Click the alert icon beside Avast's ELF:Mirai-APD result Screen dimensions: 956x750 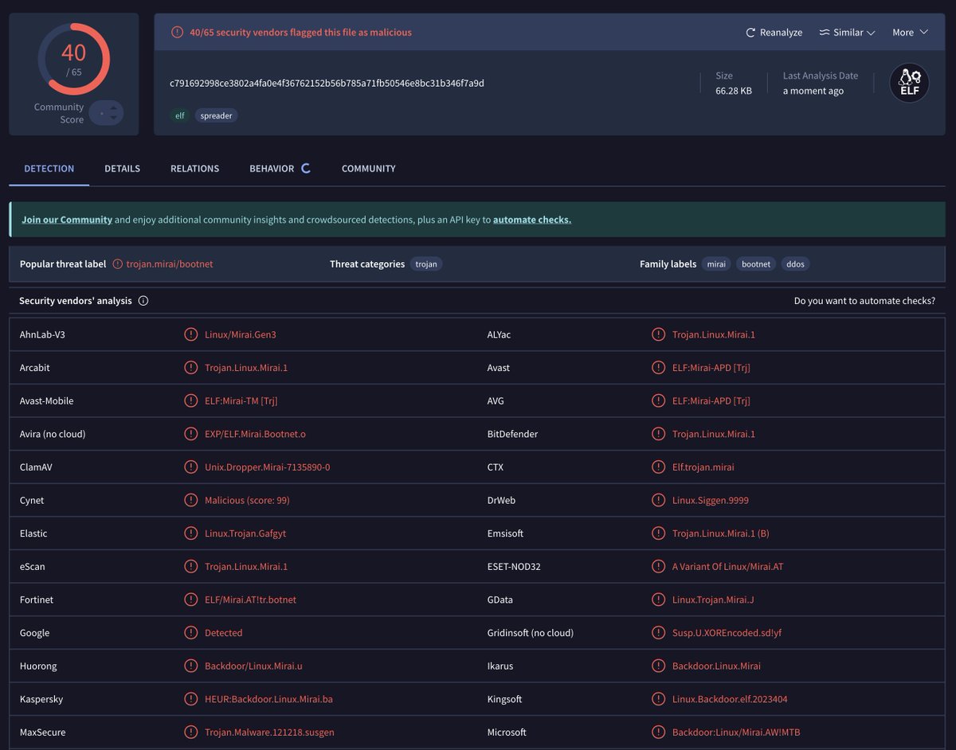click(x=658, y=368)
